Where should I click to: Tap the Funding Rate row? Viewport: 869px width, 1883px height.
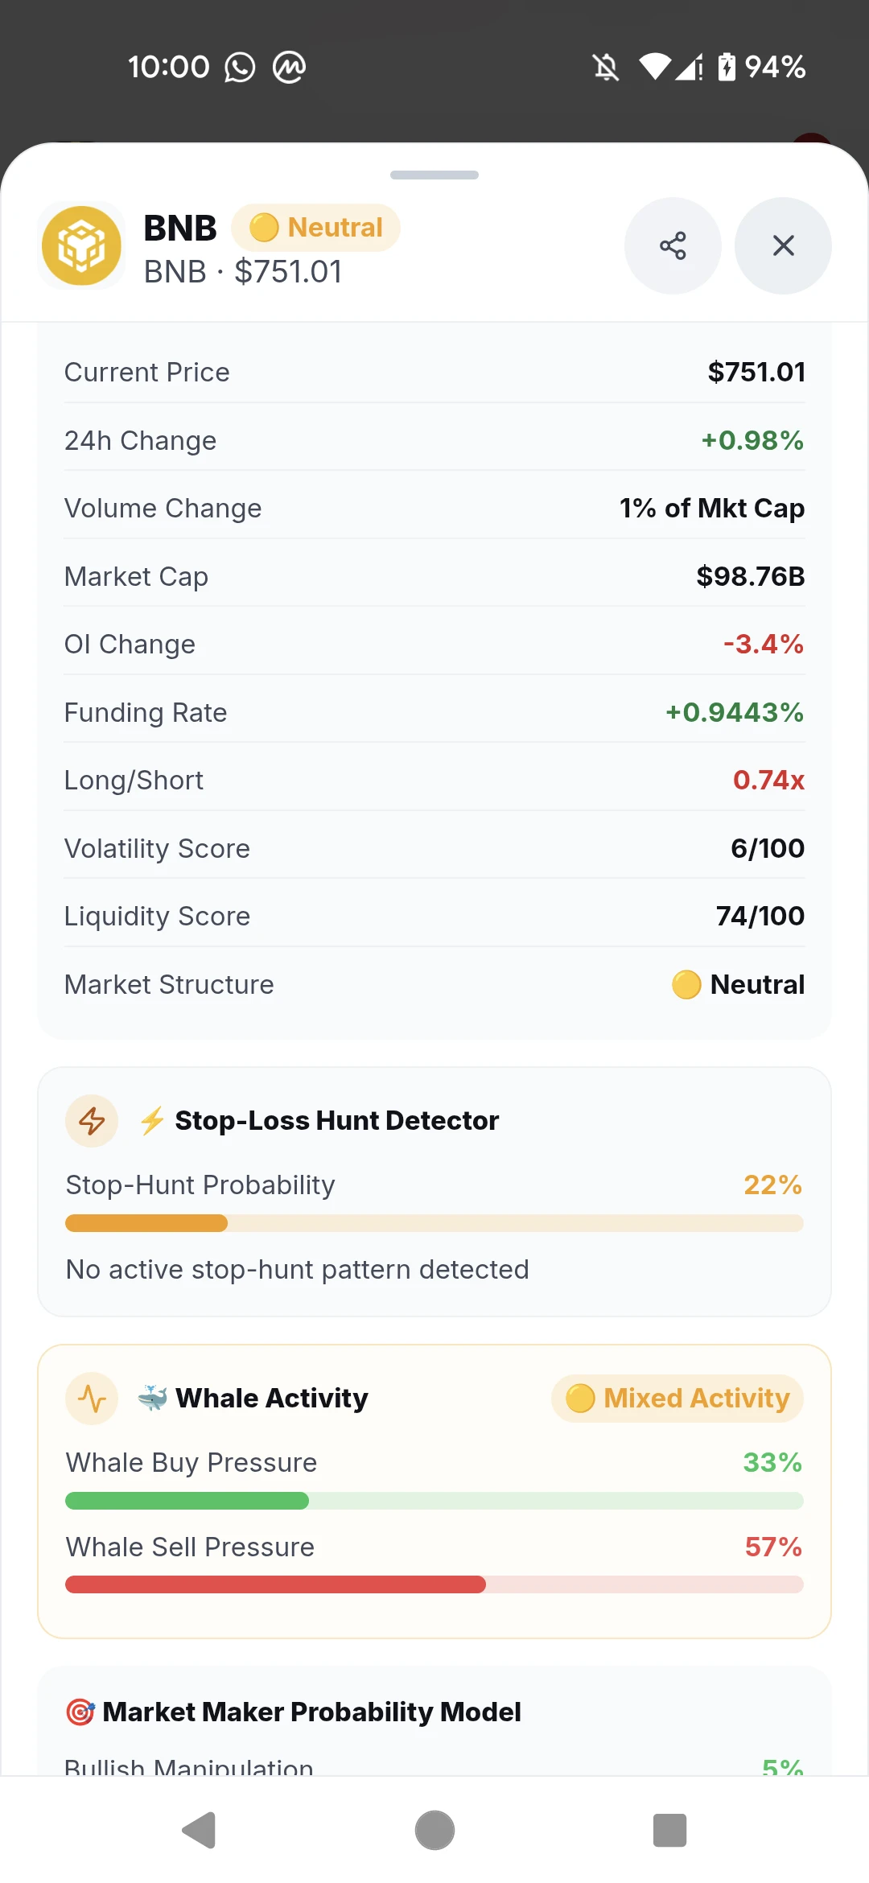coord(434,712)
